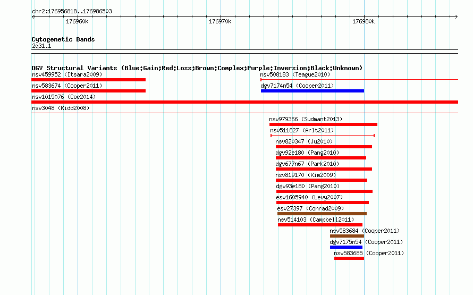Screen dimensions: 473x295
Task: Select the blue gain bar of dgv7174n54
Action: click(x=312, y=91)
